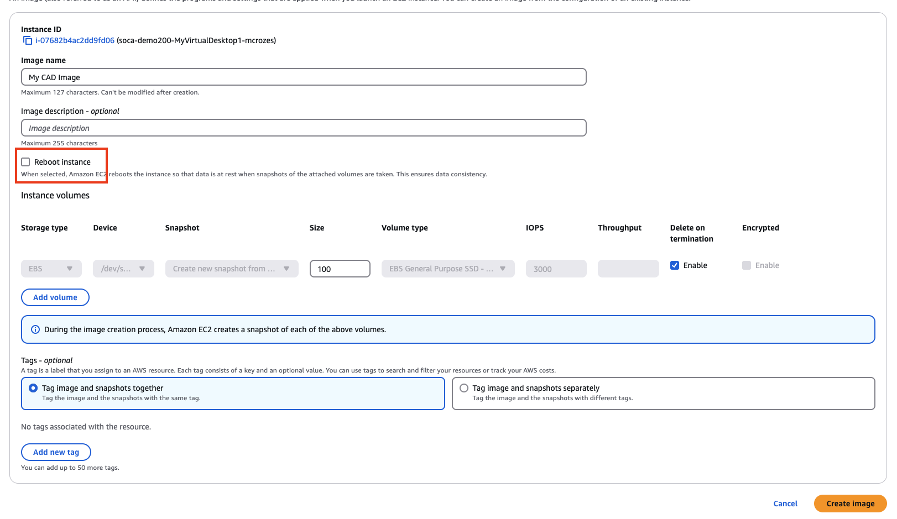The height and width of the screenshot is (519, 897).
Task: Click the copy Instance ID icon
Action: click(27, 40)
